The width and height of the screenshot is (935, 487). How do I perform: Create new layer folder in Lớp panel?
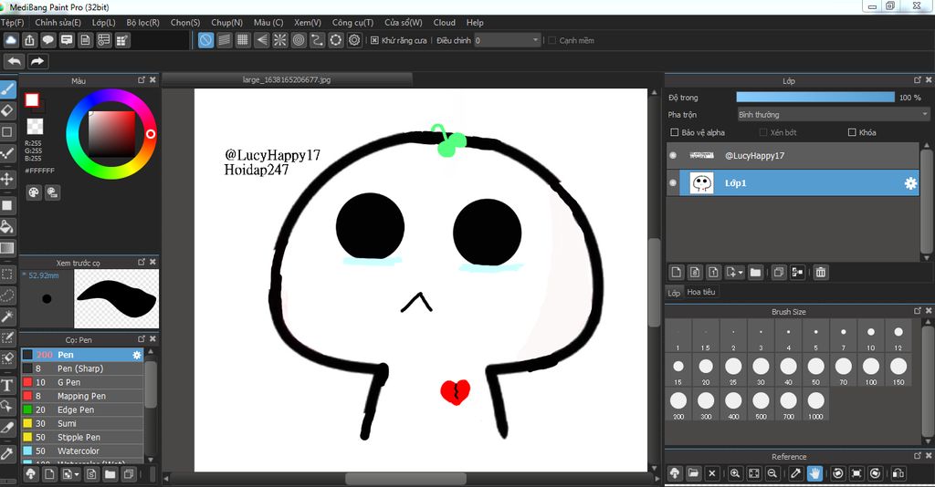click(x=755, y=273)
